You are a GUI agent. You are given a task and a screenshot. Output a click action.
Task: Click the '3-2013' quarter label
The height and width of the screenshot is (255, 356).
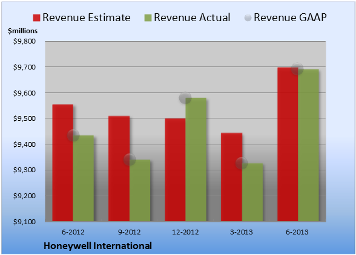(242, 232)
